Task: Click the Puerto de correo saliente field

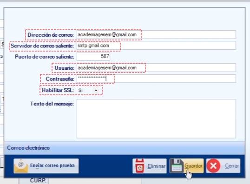Action: 93,56
